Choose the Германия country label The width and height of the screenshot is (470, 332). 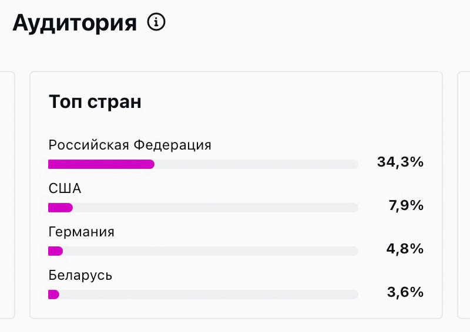click(81, 232)
